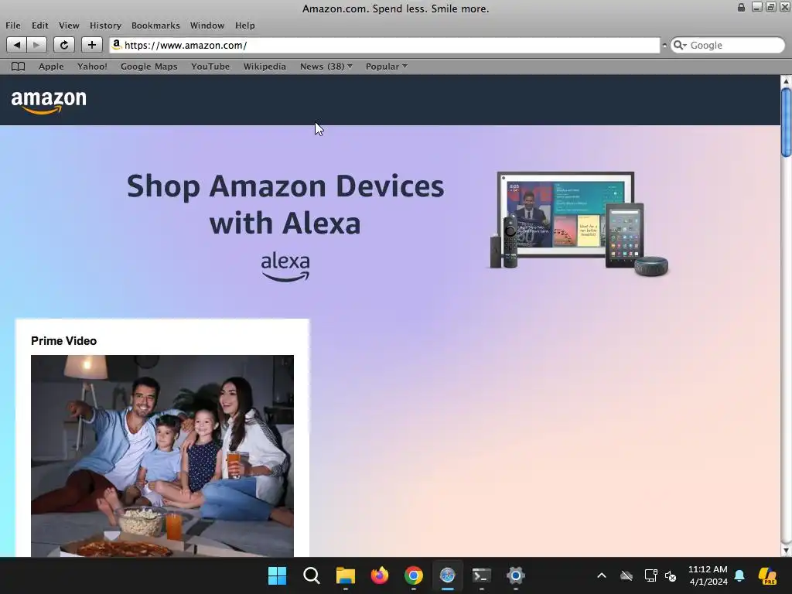The width and height of the screenshot is (792, 594).
Task: Show hidden system tray icons
Action: point(602,575)
